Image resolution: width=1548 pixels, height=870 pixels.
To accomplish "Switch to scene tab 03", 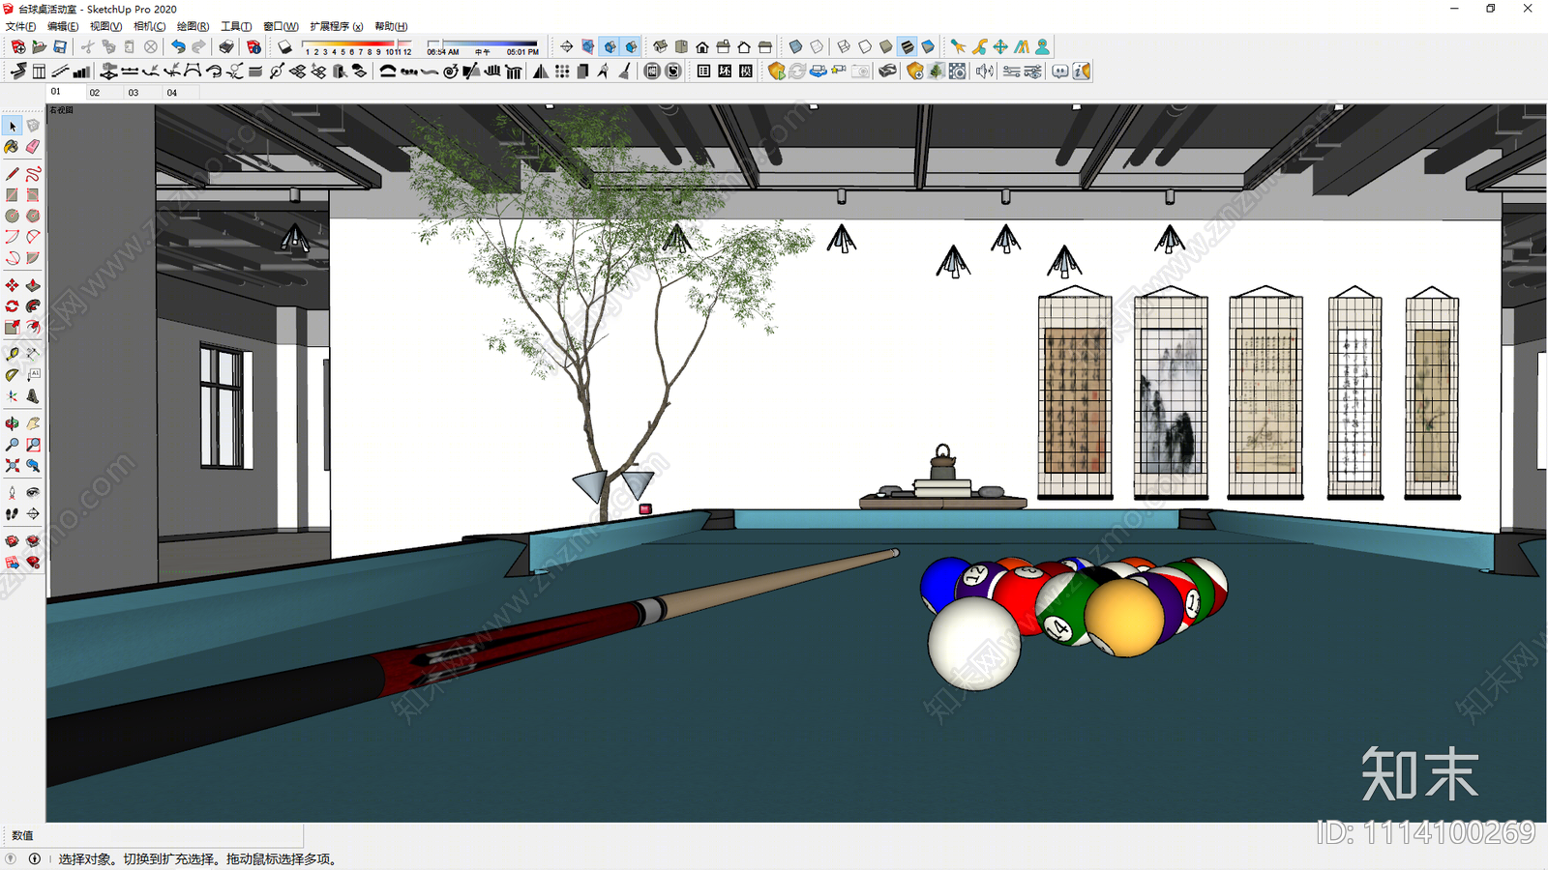I will [143, 92].
